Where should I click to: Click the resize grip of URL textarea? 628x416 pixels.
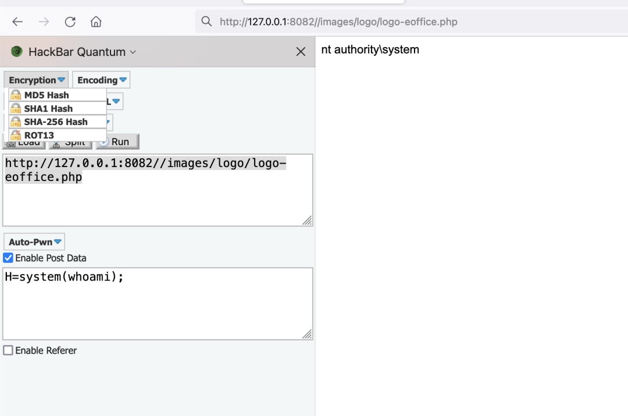click(x=307, y=221)
